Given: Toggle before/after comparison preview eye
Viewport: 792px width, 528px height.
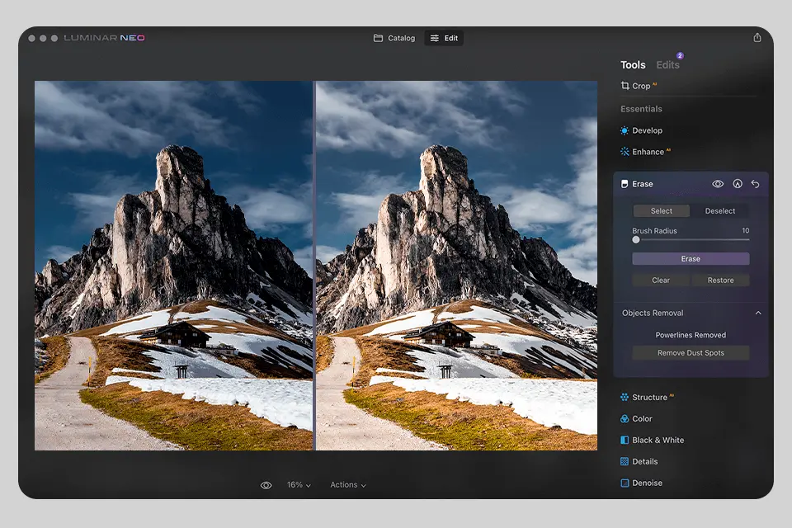Looking at the screenshot, I should pyautogui.click(x=266, y=485).
